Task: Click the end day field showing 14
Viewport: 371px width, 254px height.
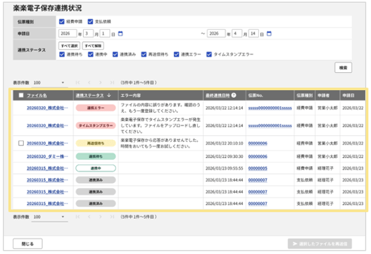Action: tap(254, 34)
